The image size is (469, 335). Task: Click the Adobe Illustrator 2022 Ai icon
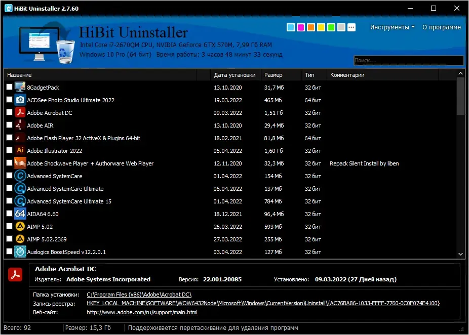pyautogui.click(x=20, y=150)
